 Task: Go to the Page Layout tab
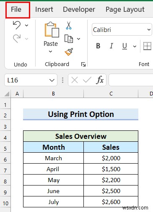tap(125, 10)
